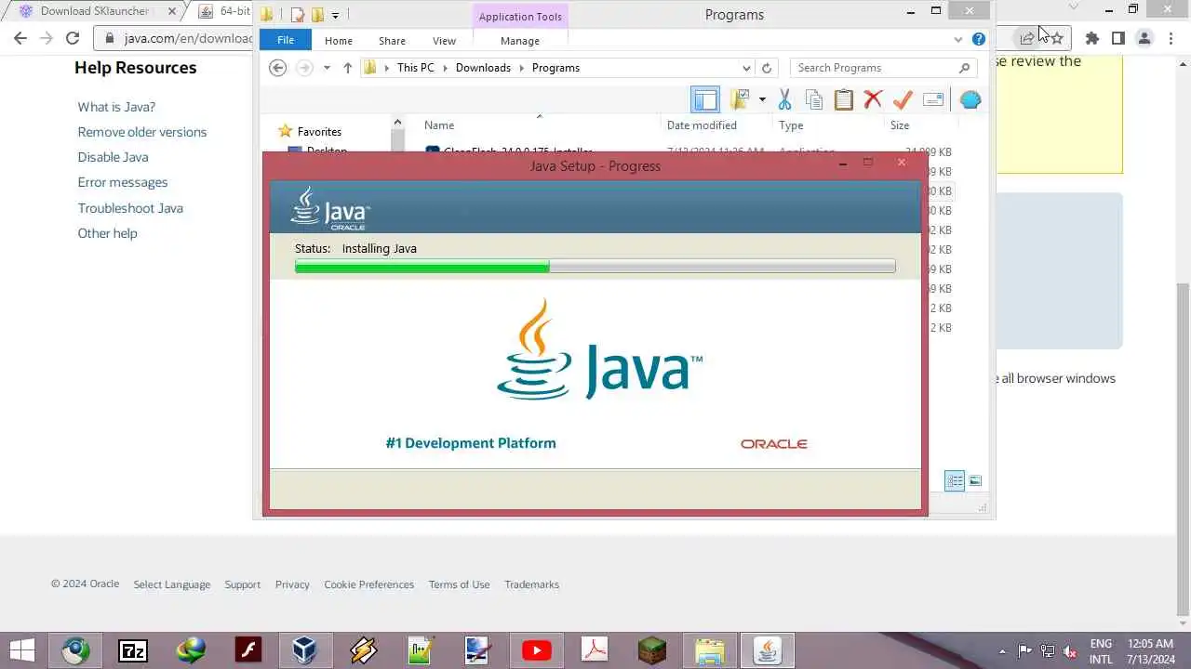The image size is (1191, 669).
Task: Toggle Chrome side panel icon
Action: [1118, 38]
